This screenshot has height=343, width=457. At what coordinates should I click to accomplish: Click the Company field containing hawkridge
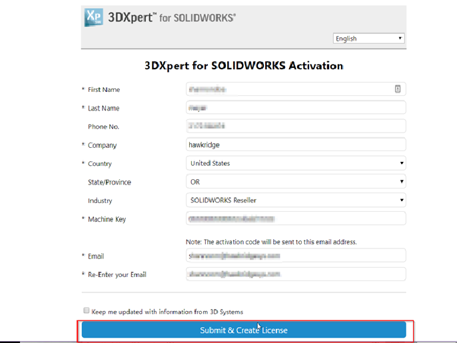296,145
